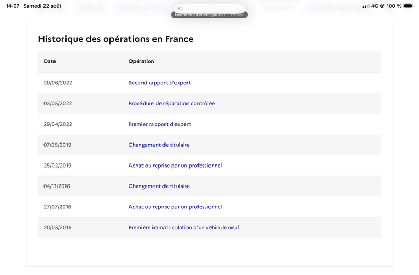
Task: Select the date 29/04/2022
Action: [x=58, y=124]
